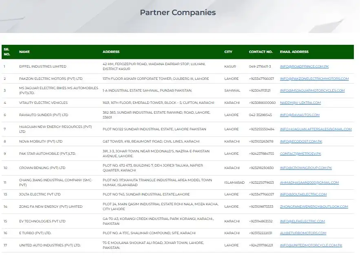Click contact number +923114863532
The width and height of the screenshot is (360, 257).
261,221
